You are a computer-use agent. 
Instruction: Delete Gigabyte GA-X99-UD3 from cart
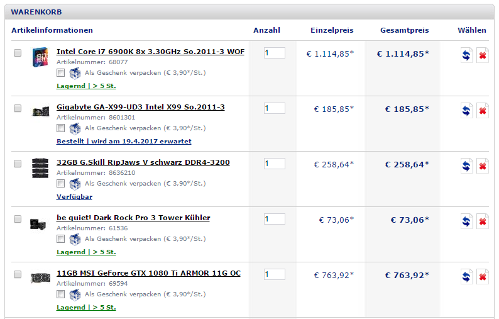pyautogui.click(x=483, y=111)
